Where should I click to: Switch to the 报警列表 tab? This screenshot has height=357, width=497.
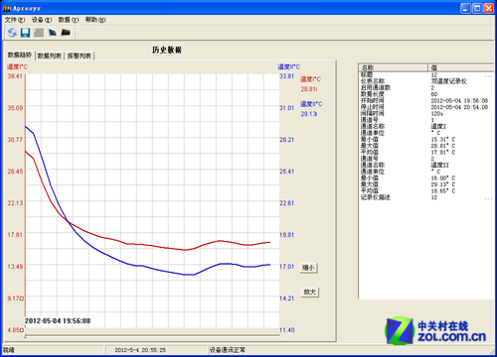80,56
